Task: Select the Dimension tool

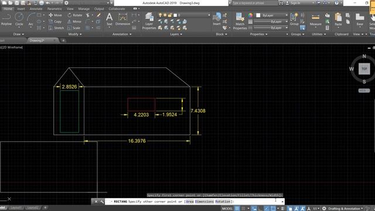Action: coord(122,19)
